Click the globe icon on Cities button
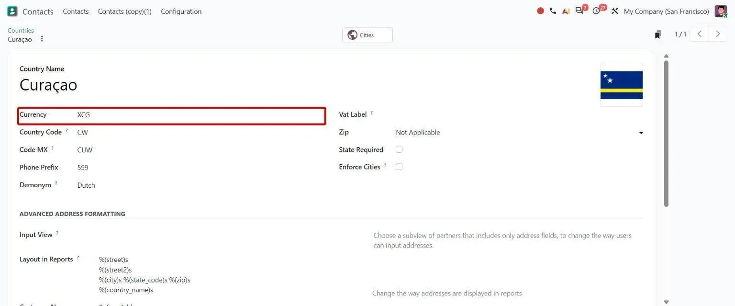735x306 pixels. click(353, 35)
